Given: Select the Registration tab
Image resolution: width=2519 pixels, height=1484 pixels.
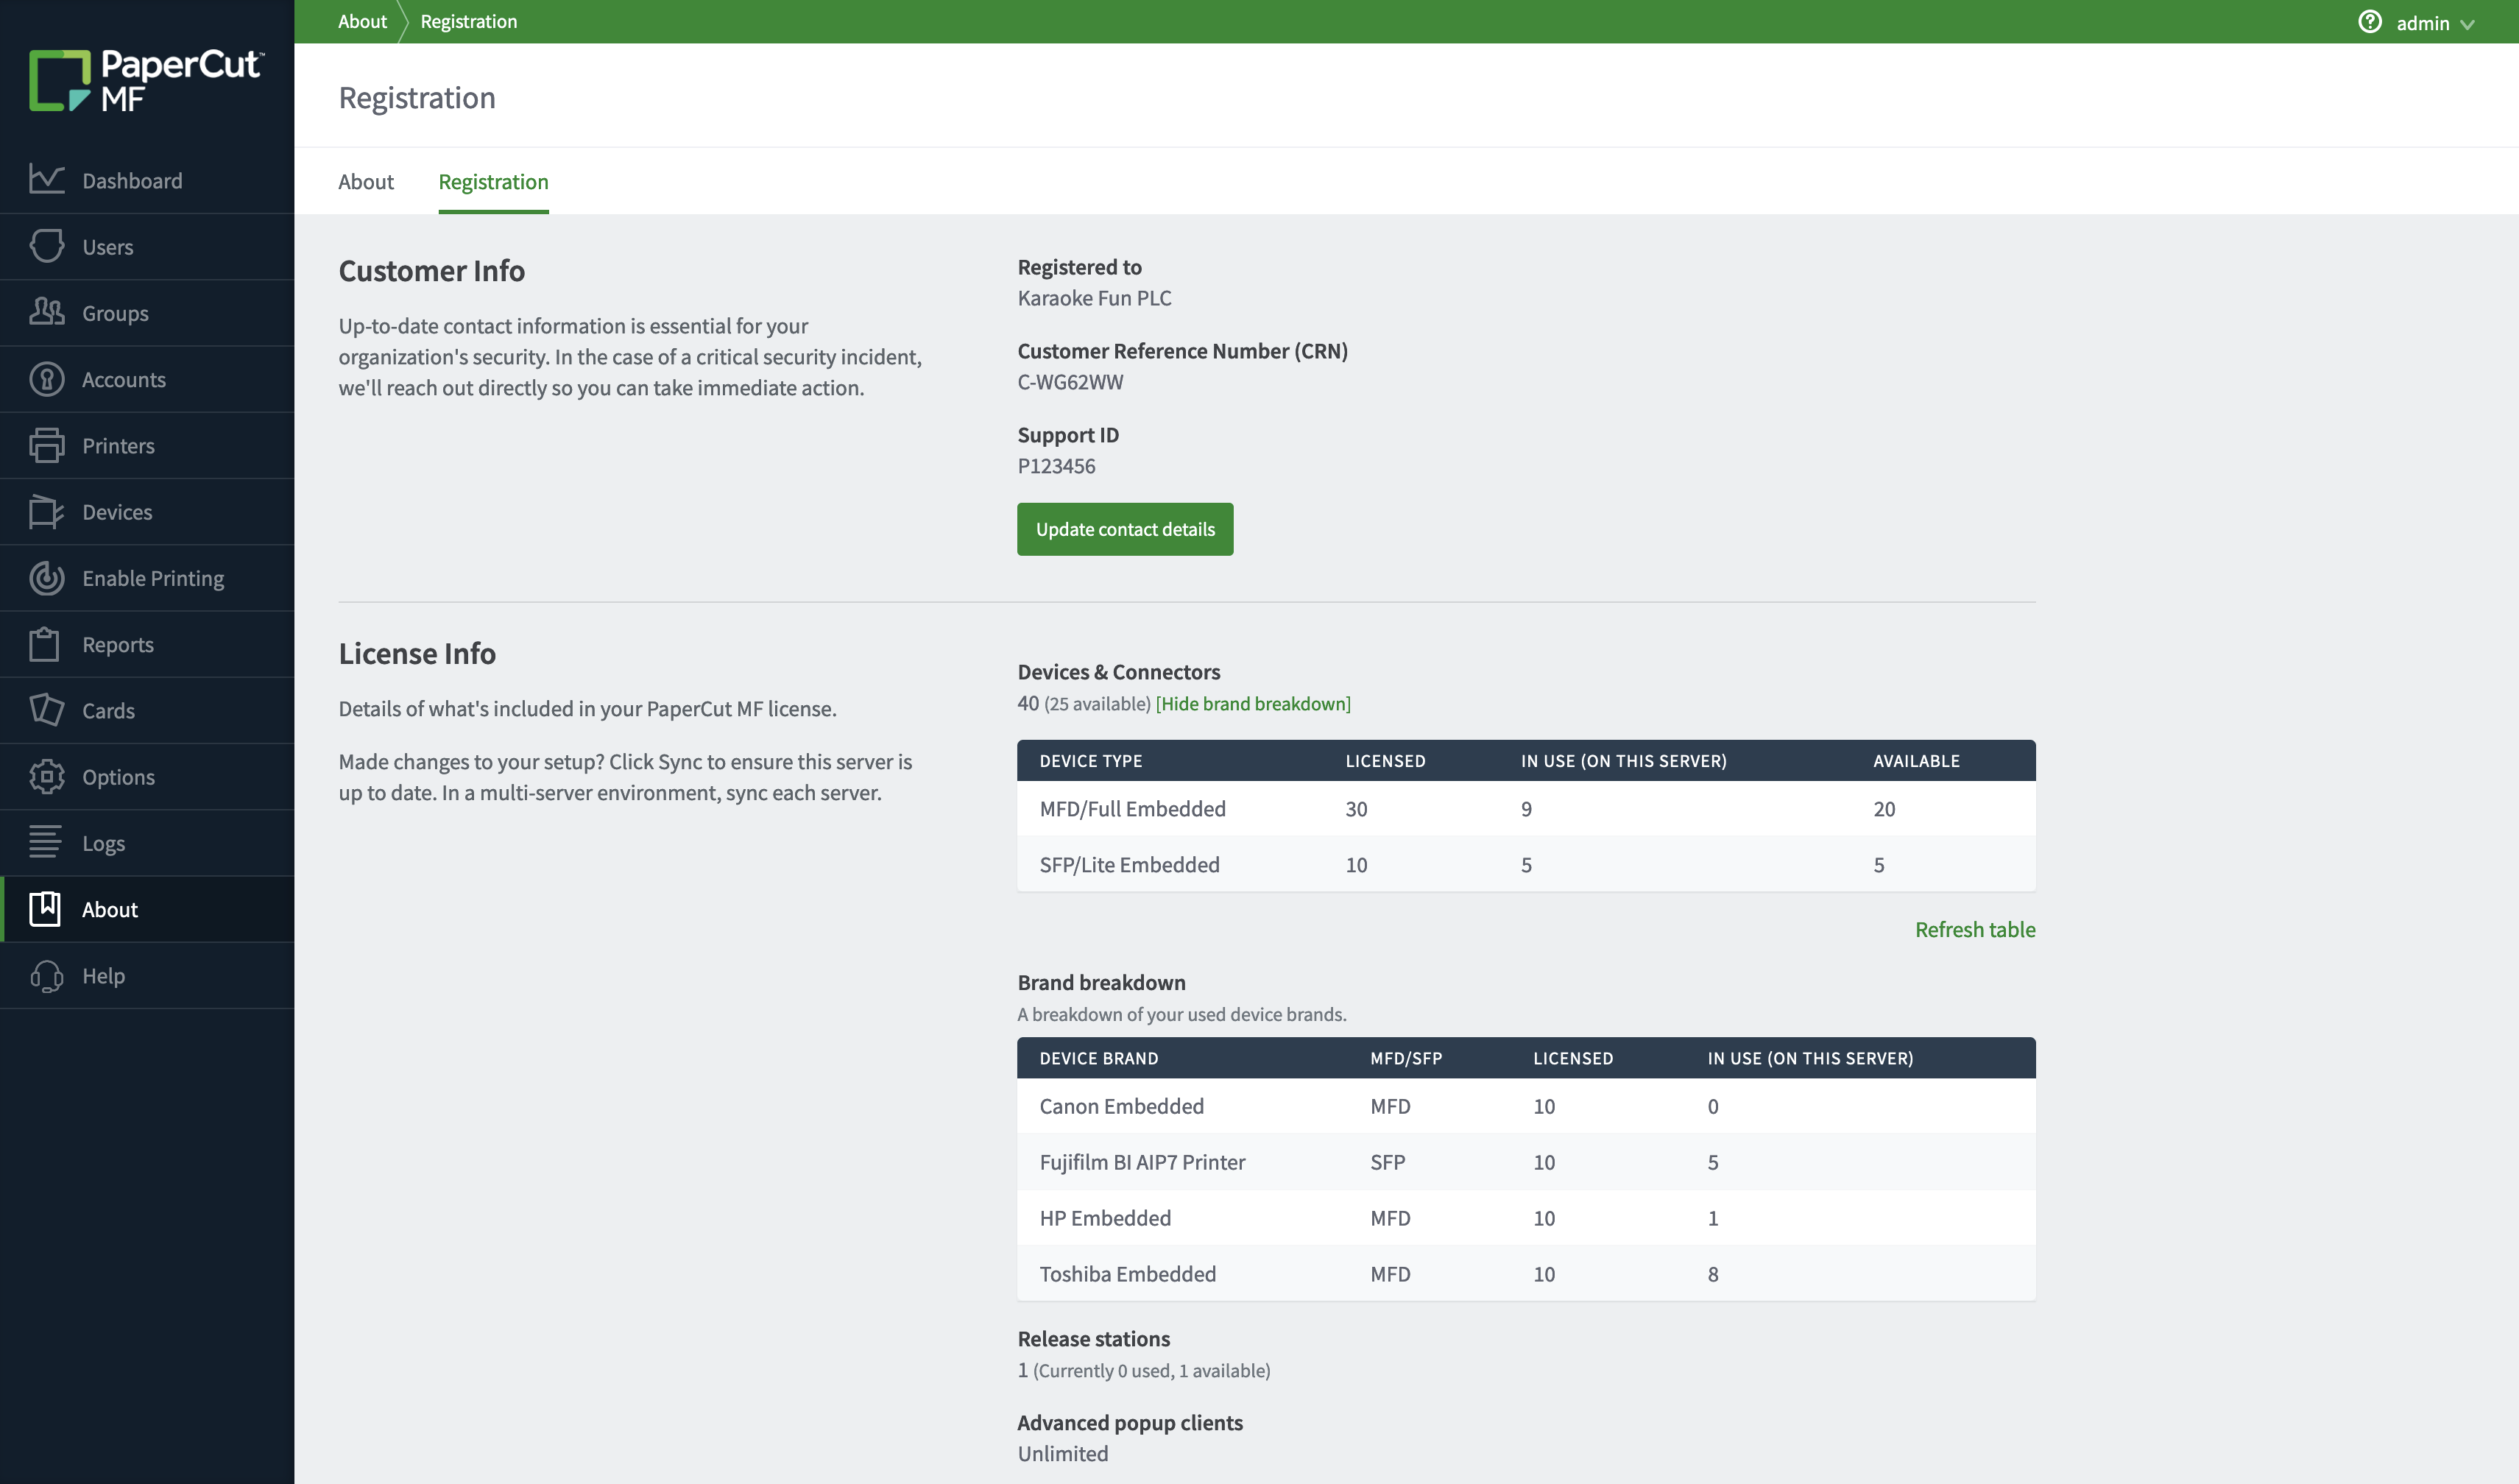Looking at the screenshot, I should point(493,181).
